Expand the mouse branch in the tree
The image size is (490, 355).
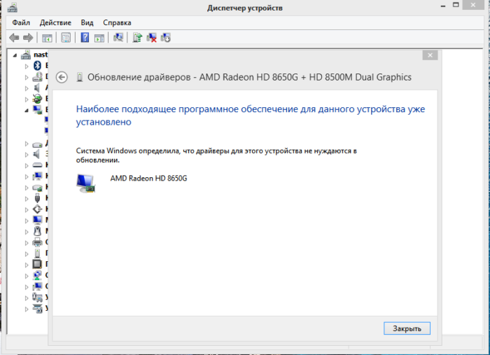pos(27,232)
